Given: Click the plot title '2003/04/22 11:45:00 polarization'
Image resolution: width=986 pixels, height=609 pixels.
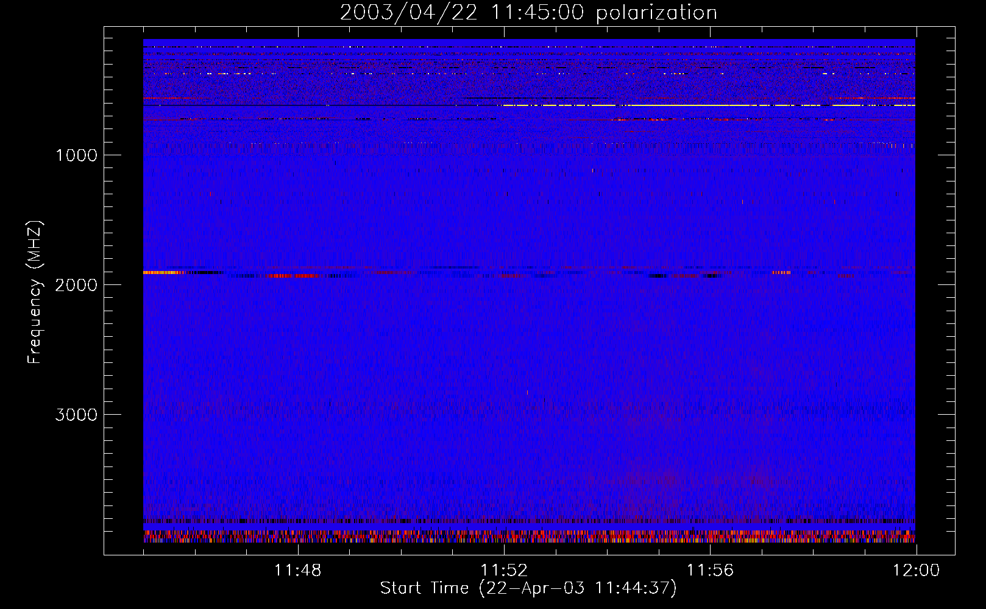Looking at the screenshot, I should (x=528, y=13).
